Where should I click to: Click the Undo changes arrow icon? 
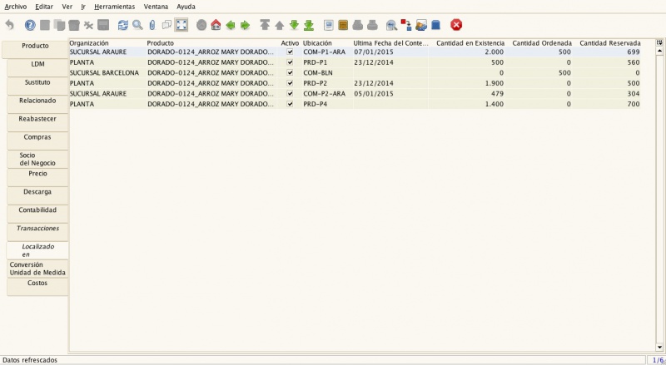(x=9, y=25)
